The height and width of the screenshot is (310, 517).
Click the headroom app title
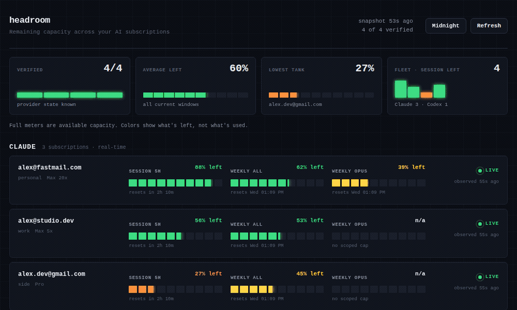click(30, 20)
